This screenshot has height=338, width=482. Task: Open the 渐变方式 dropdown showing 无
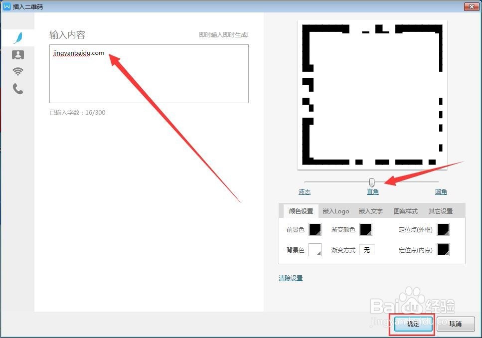pyautogui.click(x=367, y=250)
